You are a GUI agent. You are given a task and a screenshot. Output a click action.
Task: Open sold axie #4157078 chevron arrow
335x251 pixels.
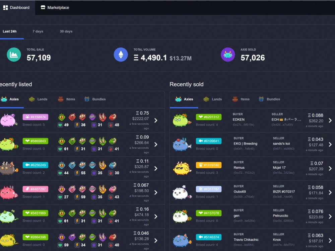coord(330,217)
